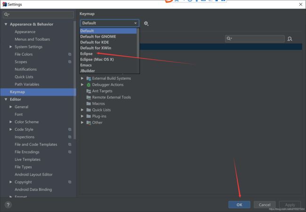Select Default in keymap dropdown list

108,31
